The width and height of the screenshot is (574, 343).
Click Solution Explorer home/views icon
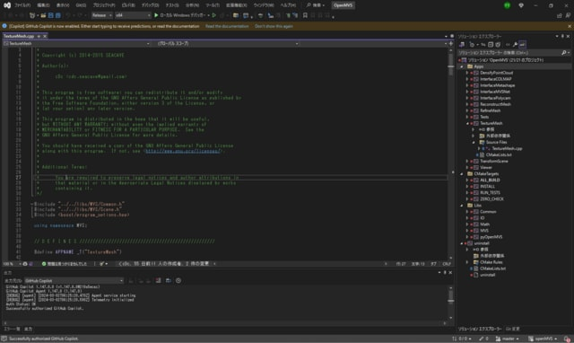pos(462,45)
